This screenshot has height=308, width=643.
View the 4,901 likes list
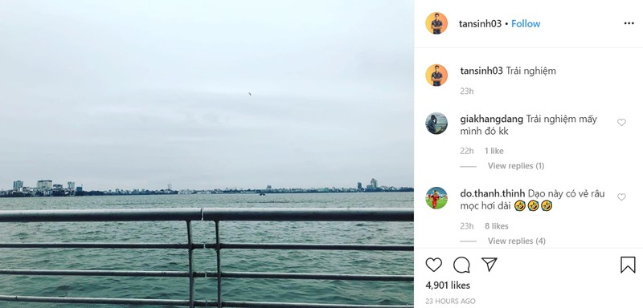448,285
